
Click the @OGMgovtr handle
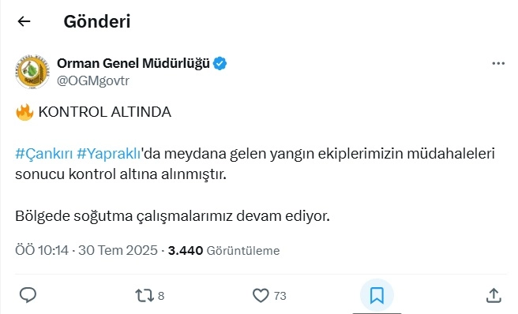[x=93, y=80]
